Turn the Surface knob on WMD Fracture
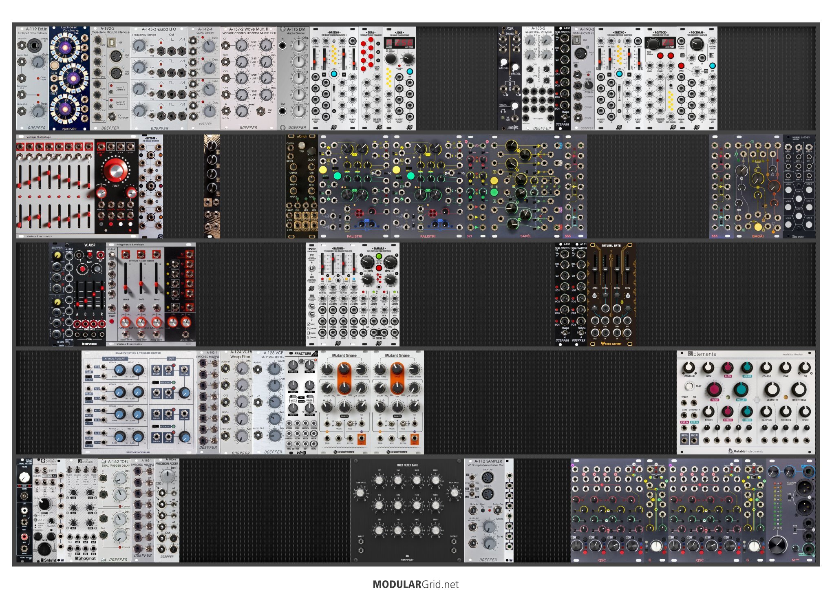 (293, 365)
